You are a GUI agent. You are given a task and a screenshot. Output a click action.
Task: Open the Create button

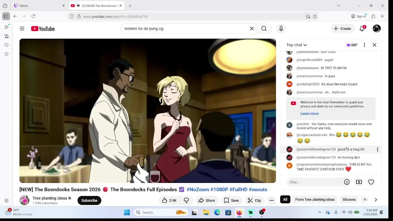click(342, 29)
